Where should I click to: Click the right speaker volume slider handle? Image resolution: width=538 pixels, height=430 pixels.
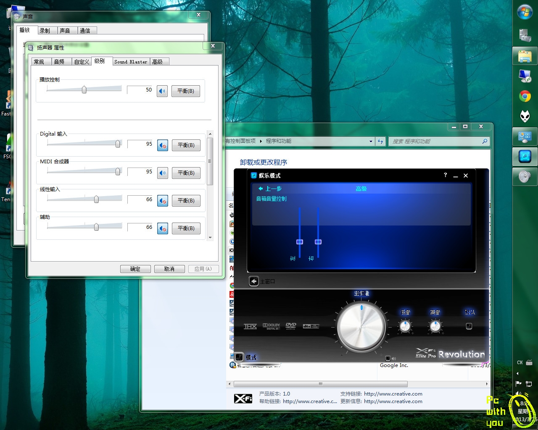click(x=318, y=242)
